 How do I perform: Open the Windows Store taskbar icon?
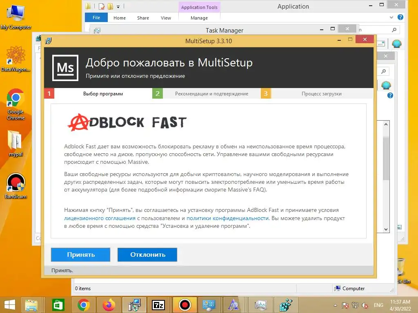point(58,305)
